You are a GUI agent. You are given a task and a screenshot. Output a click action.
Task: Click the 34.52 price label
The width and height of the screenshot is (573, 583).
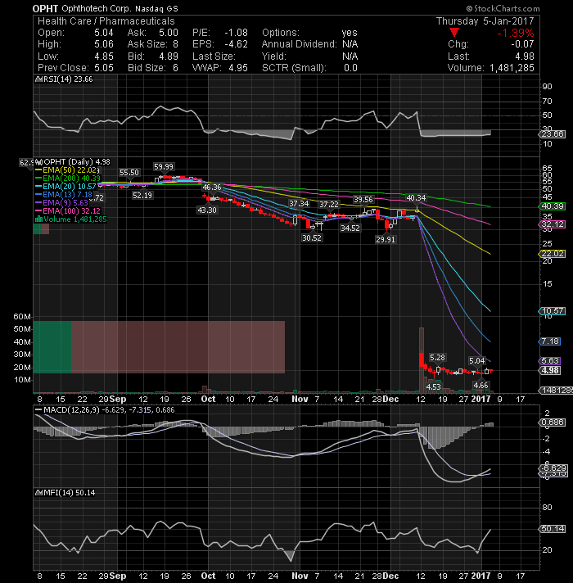tap(350, 228)
